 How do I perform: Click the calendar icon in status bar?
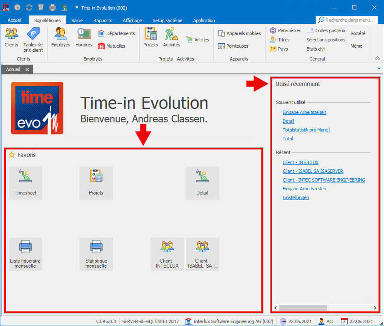pyautogui.click(x=344, y=321)
